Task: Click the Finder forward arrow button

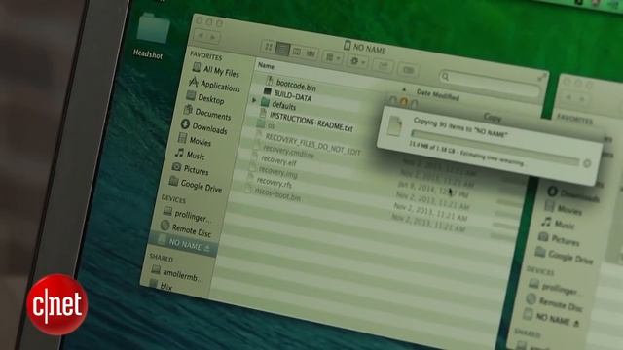Action: pyautogui.click(x=213, y=38)
